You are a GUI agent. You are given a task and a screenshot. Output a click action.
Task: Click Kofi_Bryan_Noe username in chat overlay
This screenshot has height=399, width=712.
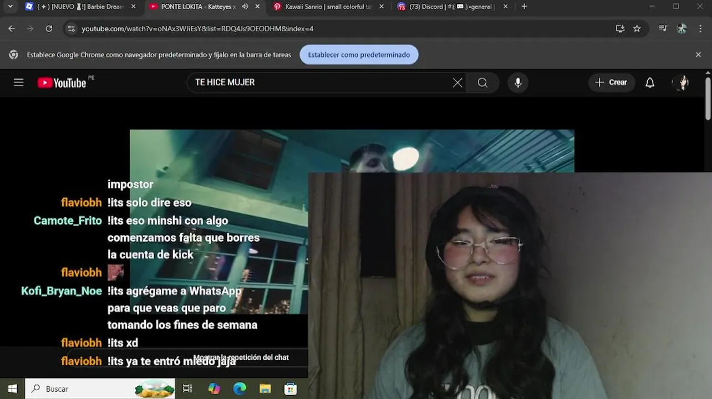(62, 291)
